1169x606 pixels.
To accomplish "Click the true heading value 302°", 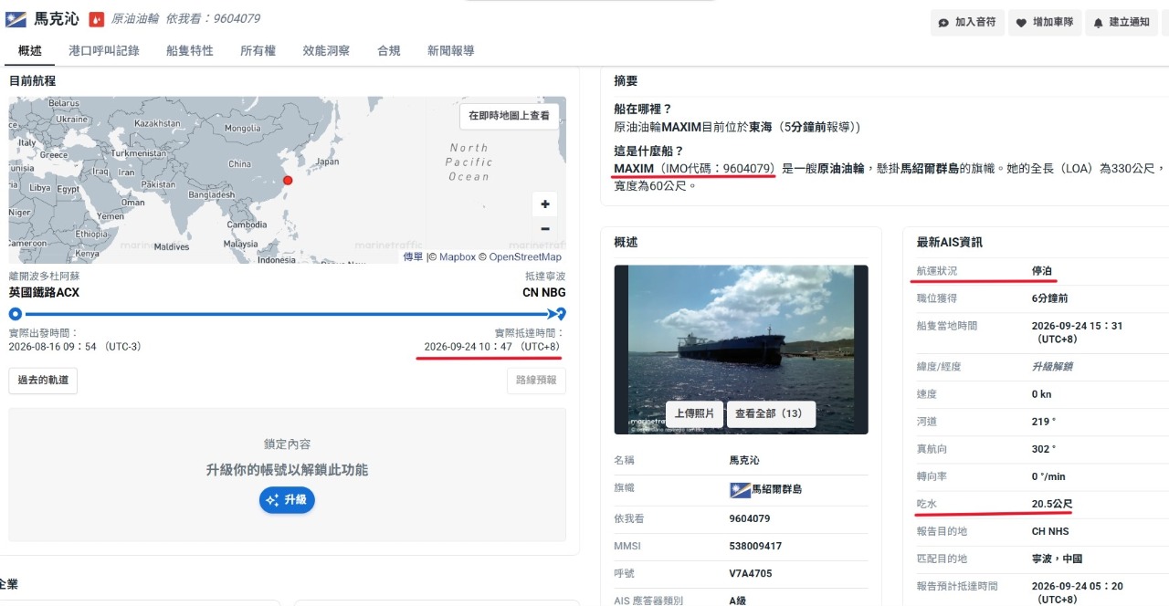I will [x=1044, y=449].
